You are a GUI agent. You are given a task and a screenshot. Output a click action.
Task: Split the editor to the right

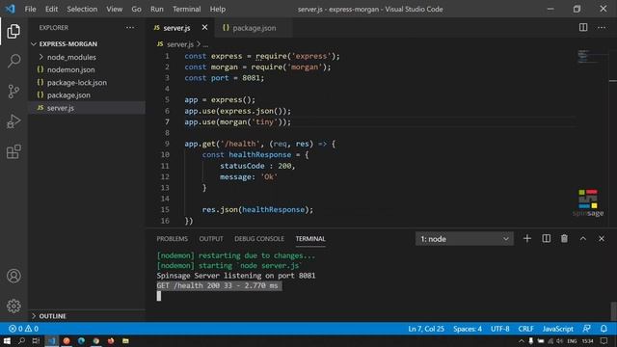[x=583, y=27]
